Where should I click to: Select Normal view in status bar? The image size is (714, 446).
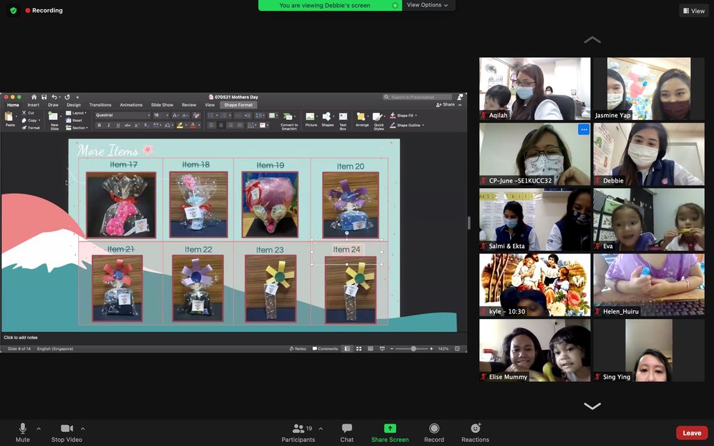[347, 348]
